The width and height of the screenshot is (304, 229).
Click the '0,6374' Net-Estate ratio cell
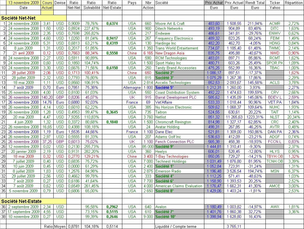(112, 23)
